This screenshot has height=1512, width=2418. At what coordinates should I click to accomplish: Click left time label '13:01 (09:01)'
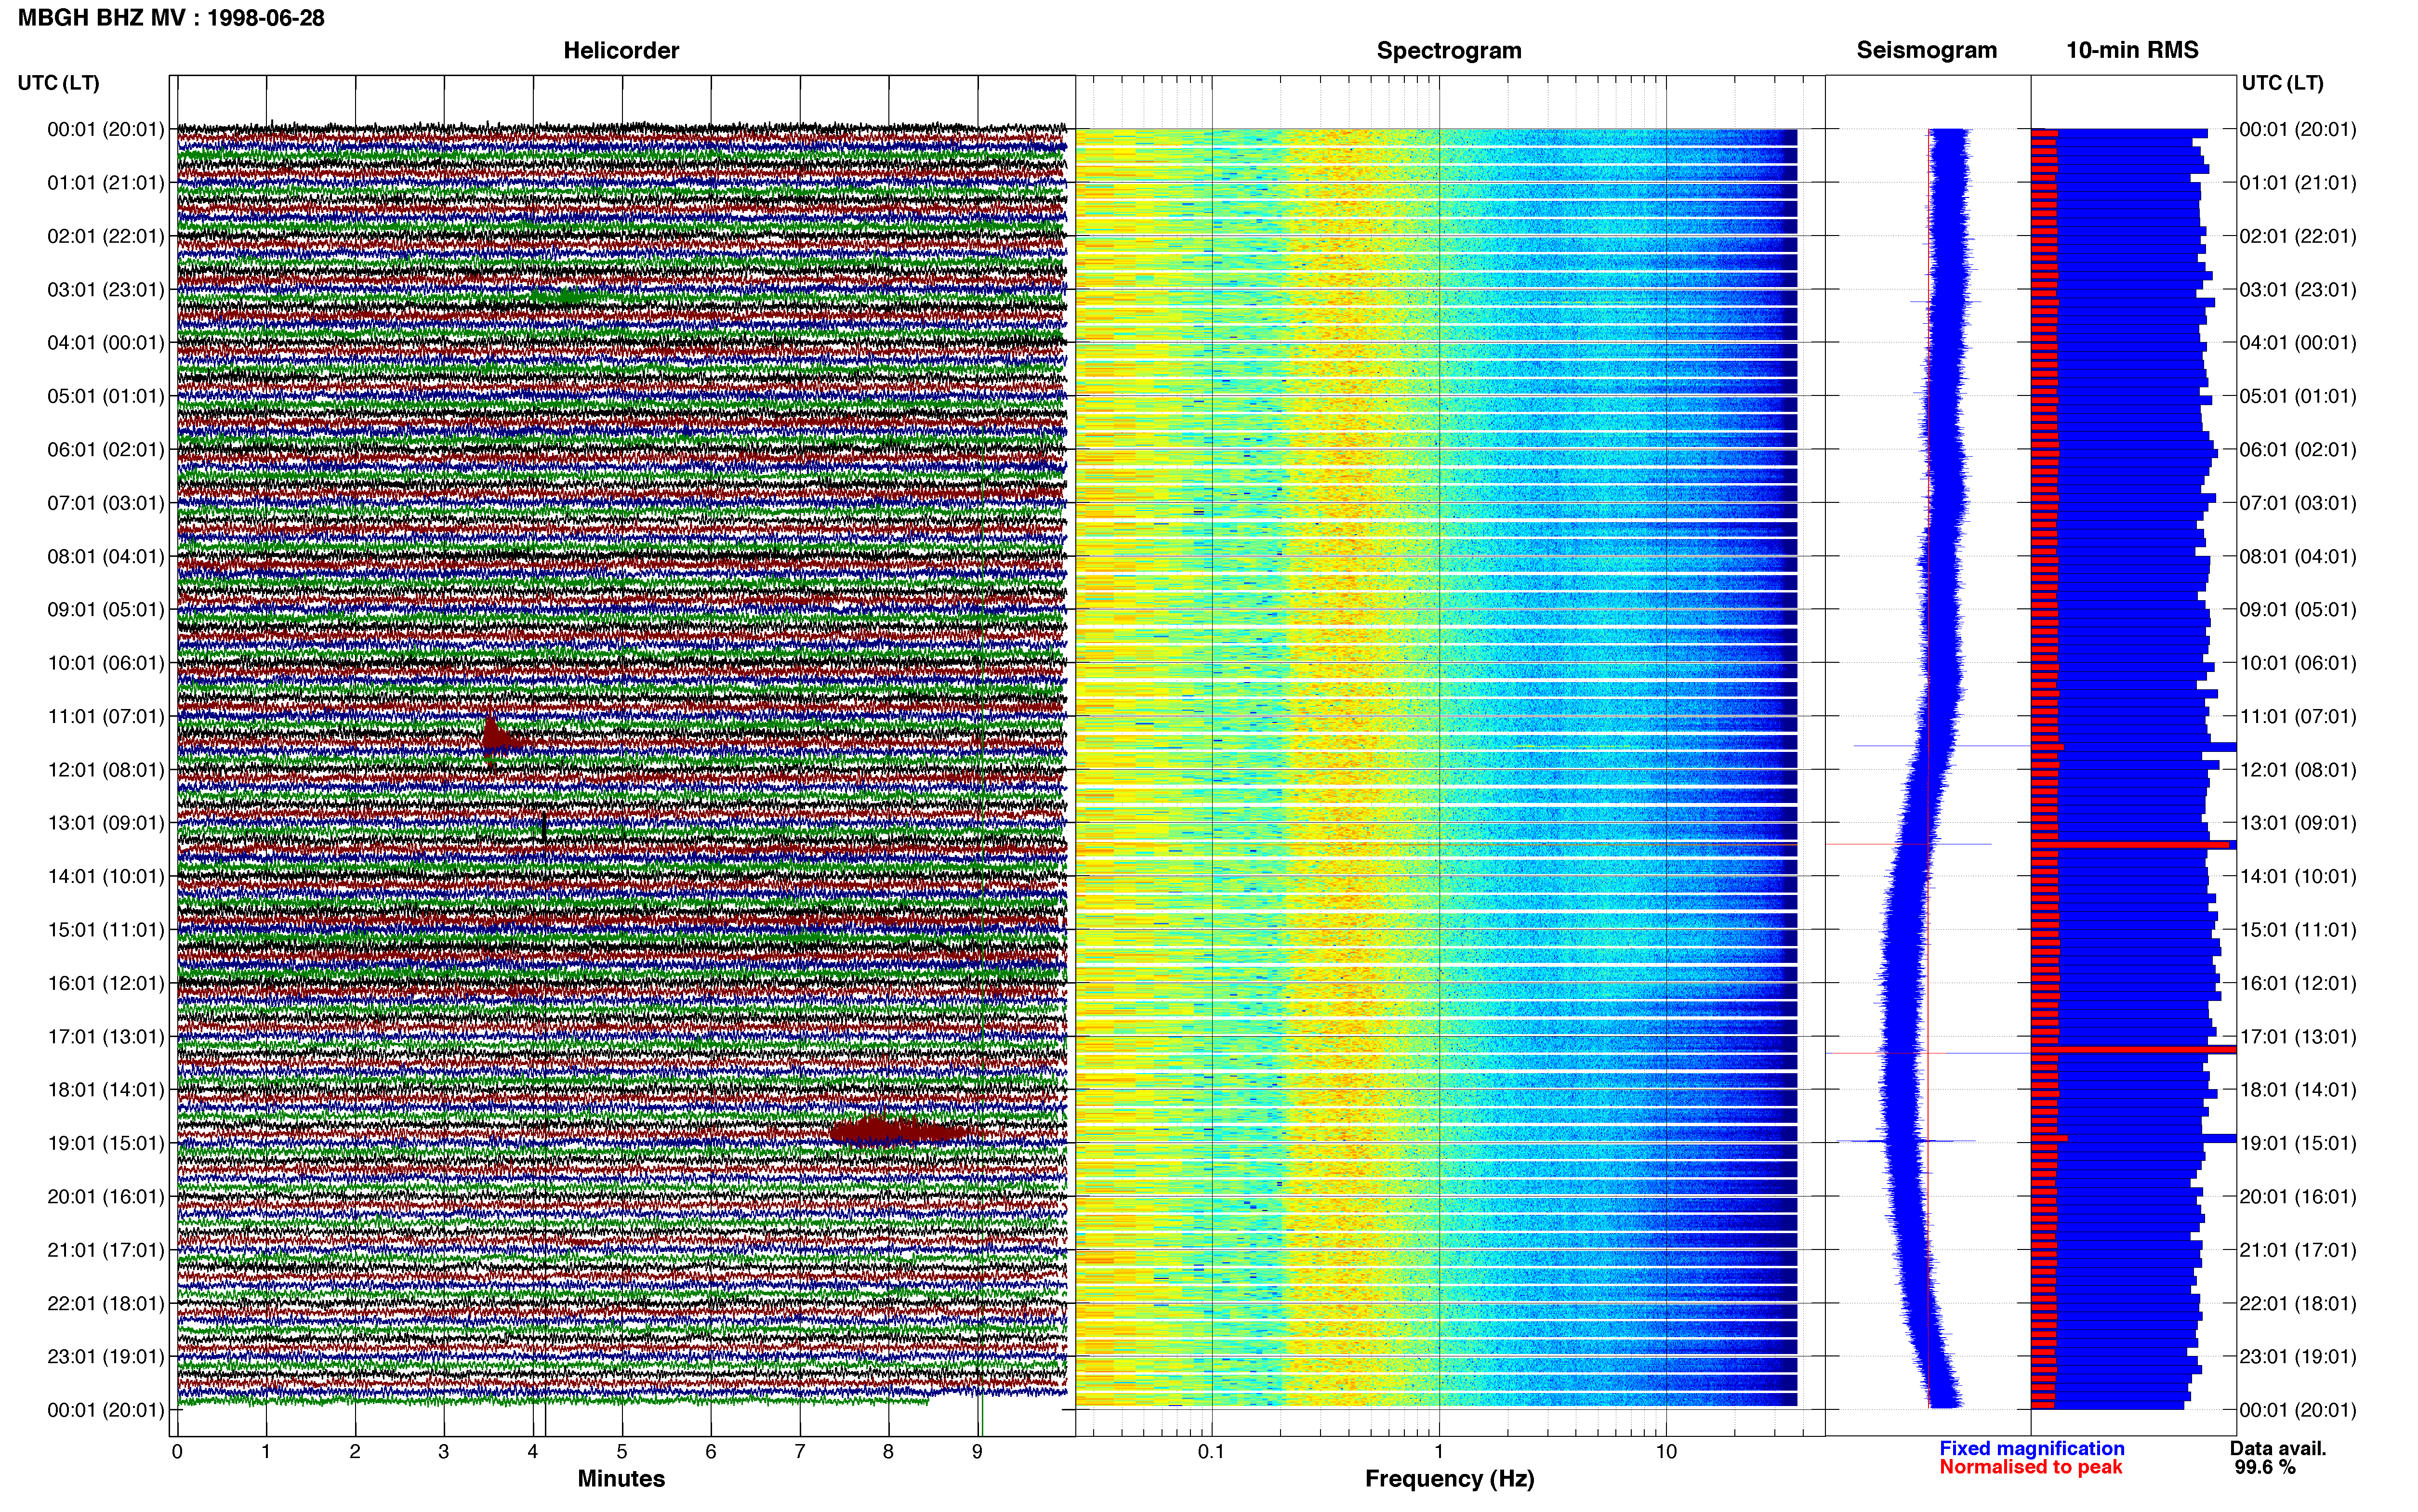click(x=105, y=823)
